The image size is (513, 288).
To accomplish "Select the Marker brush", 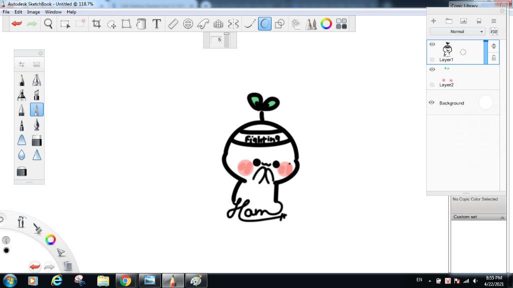I will 22,94.
